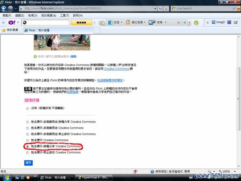Expand the address bar history dropdown
Screen dimensions: 241x181
pos(155,9)
